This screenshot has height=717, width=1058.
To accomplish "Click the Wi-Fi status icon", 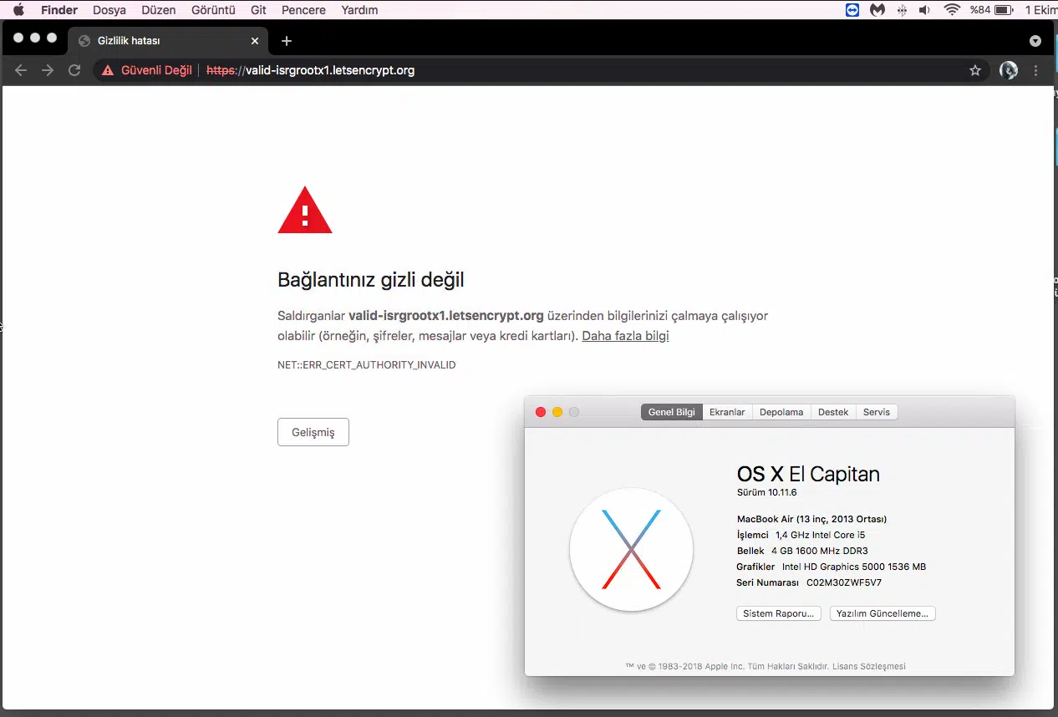I will (x=951, y=10).
